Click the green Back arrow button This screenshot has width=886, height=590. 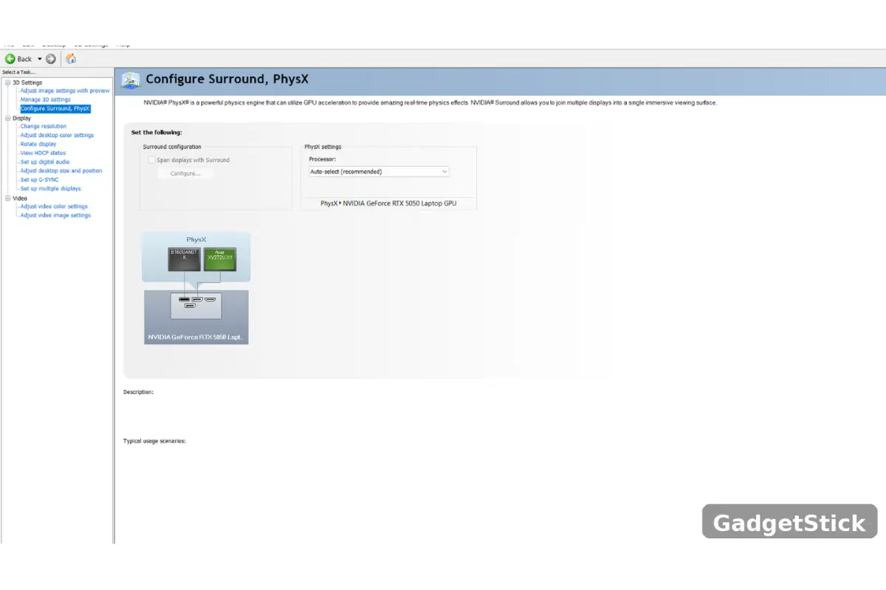(10, 59)
